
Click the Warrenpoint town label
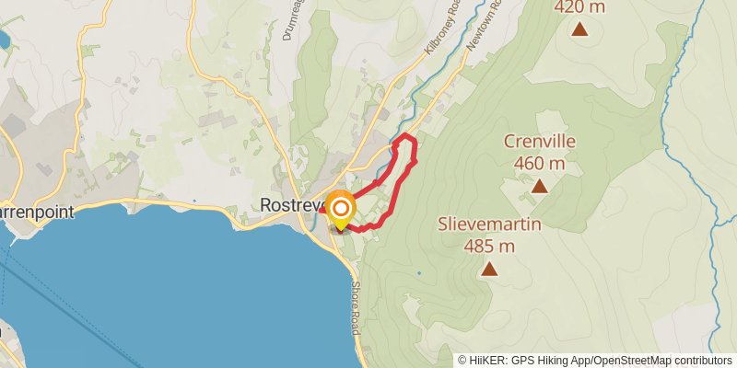(37, 212)
